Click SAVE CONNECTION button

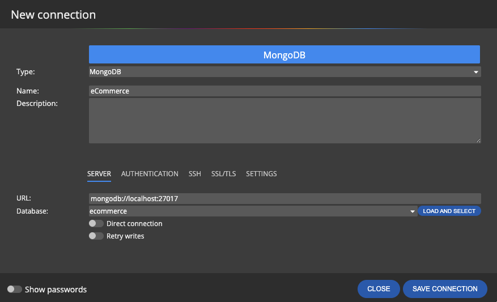(x=445, y=289)
